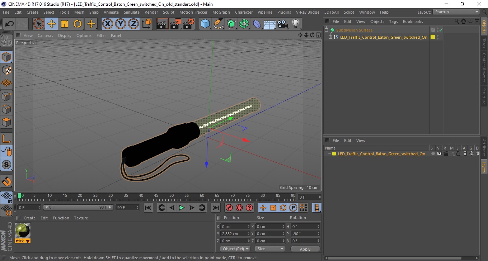488x261 pixels.
Task: Toggle layer render clapboard icon
Action: pos(446,153)
